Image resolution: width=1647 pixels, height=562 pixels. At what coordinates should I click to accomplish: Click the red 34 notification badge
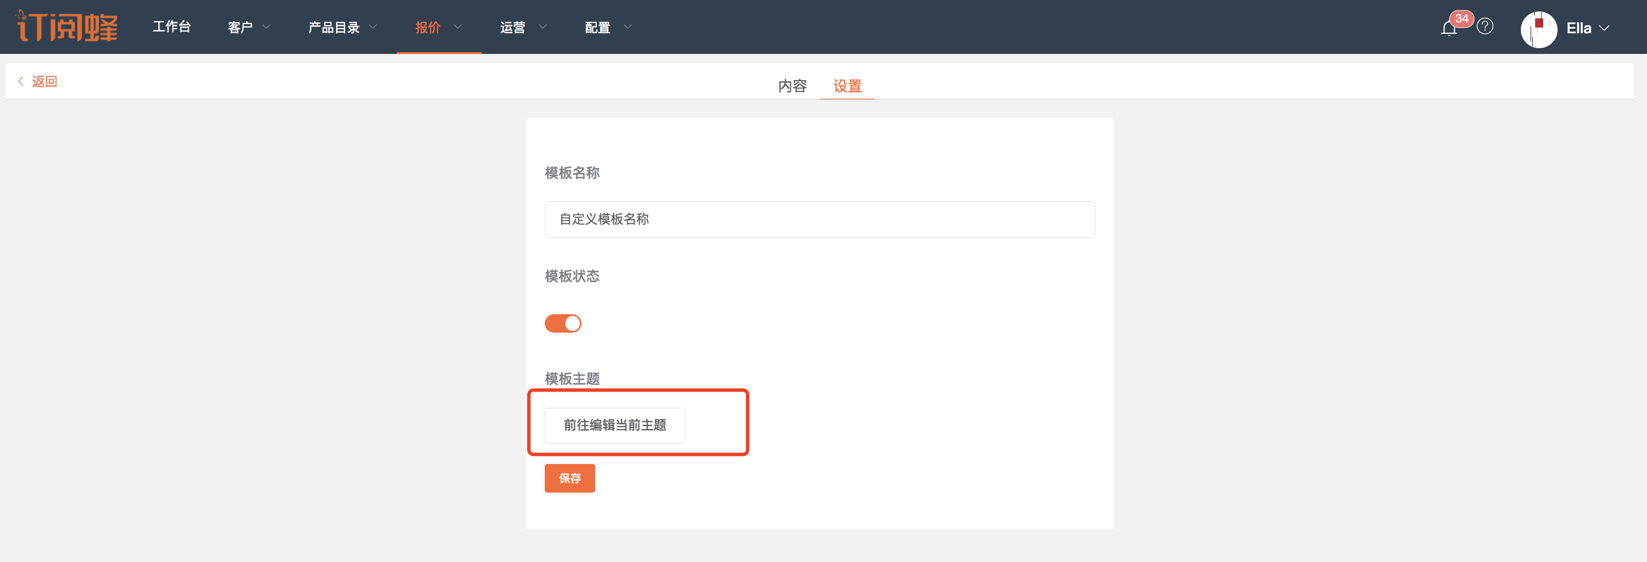click(x=1461, y=18)
